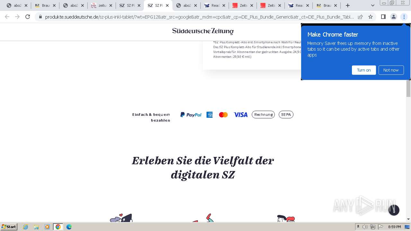
Task: Click the Chrome taskbar icon
Action: point(58,227)
